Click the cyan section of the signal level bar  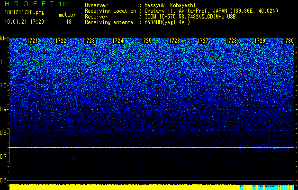click(x=267, y=187)
